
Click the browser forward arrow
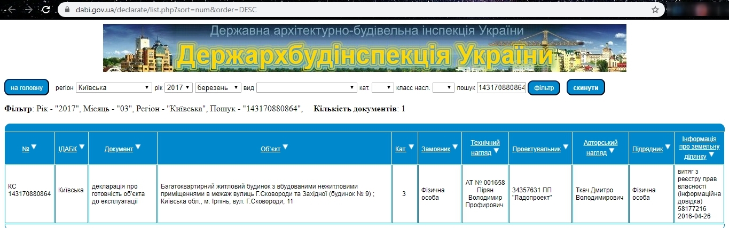click(x=29, y=10)
